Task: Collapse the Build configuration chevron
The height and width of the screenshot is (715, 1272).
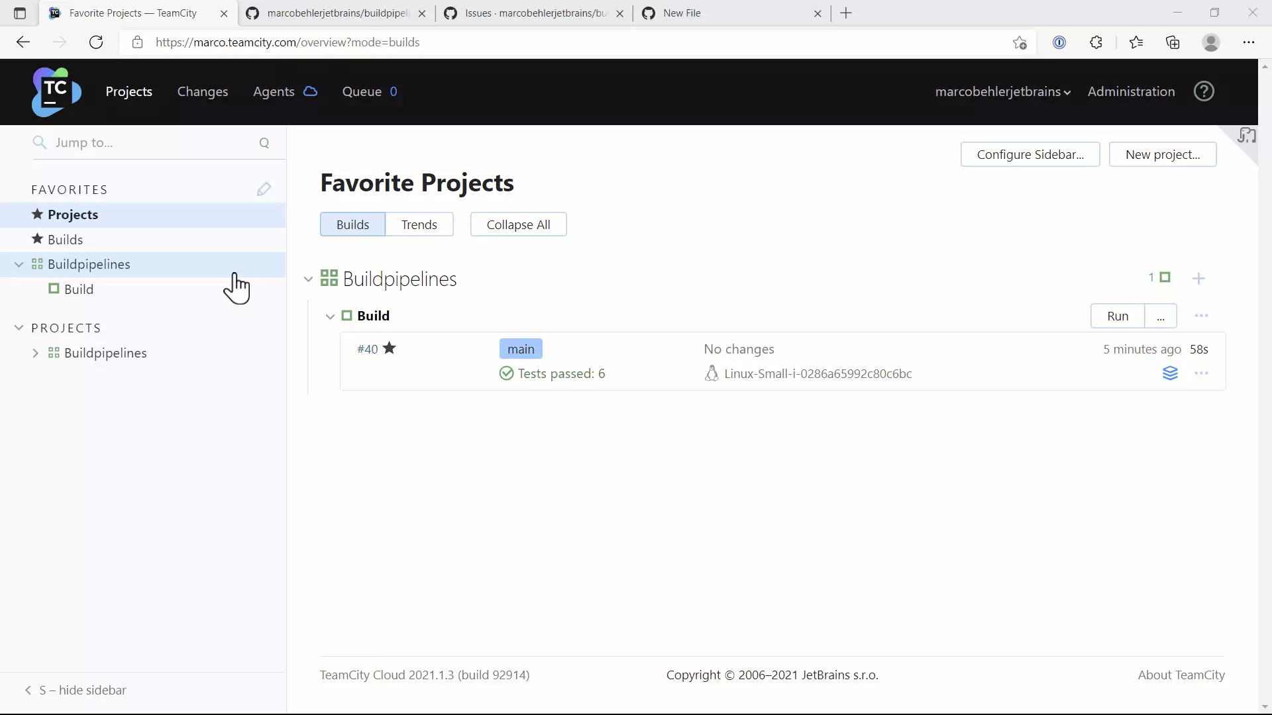Action: (x=330, y=316)
